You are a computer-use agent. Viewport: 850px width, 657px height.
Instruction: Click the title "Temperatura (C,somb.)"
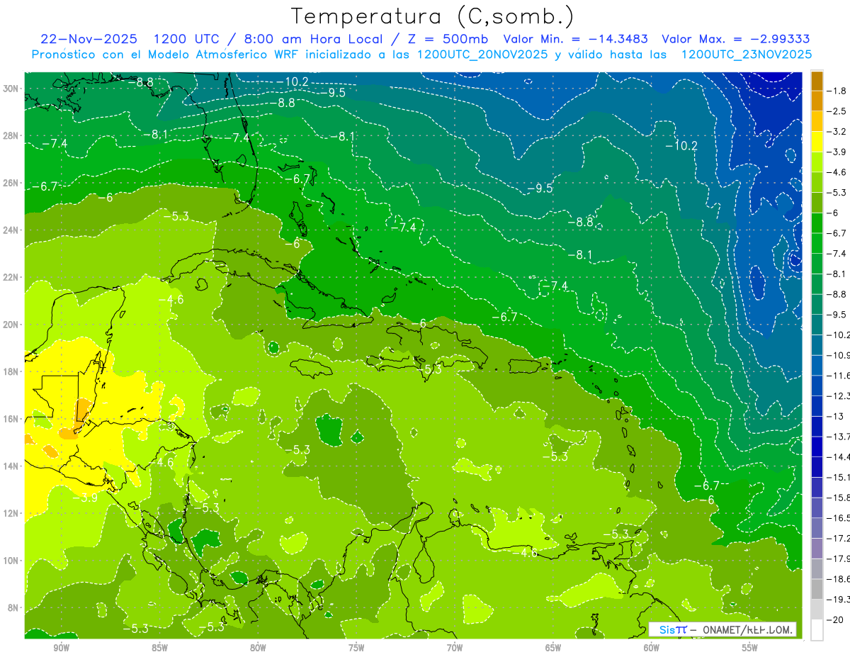point(433,16)
